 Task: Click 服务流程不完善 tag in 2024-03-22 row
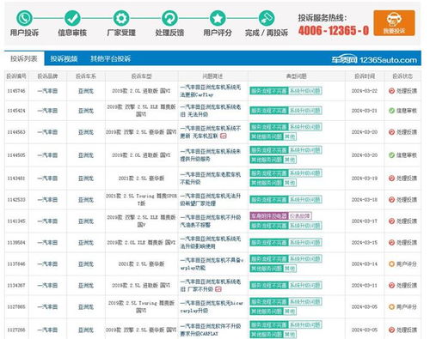tap(268, 91)
